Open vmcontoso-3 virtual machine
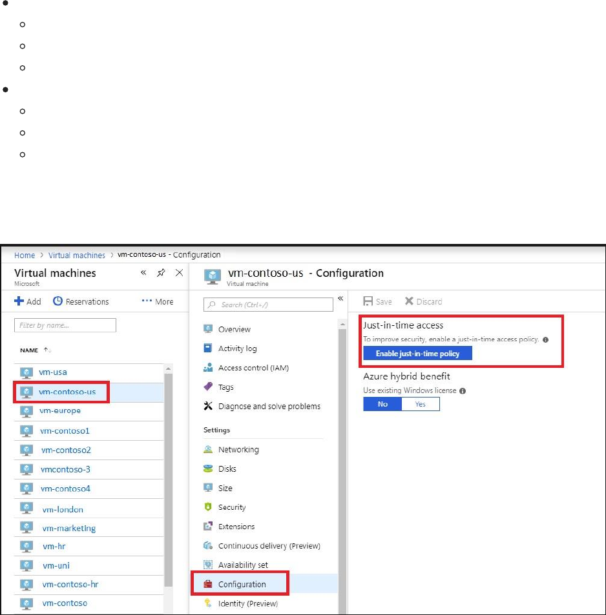Image resolution: width=606 pixels, height=615 pixels. click(65, 470)
